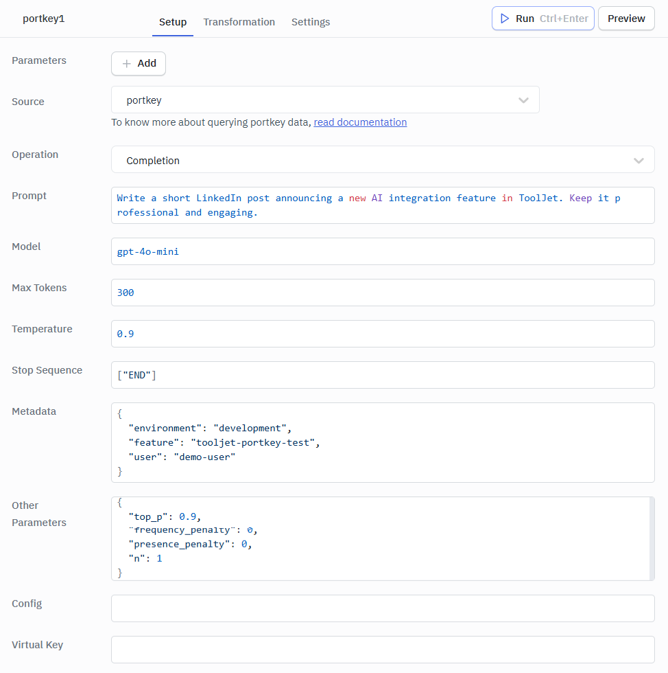The image size is (668, 673).
Task: Click the "presence_penalty" line
Action: point(190,544)
